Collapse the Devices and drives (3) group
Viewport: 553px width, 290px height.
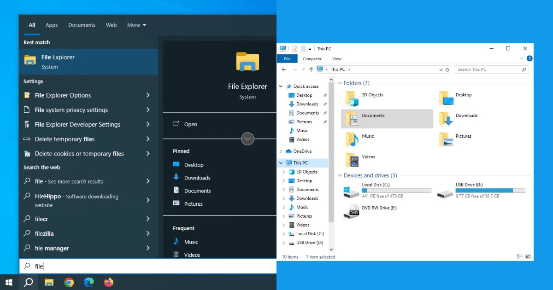[x=340, y=176]
